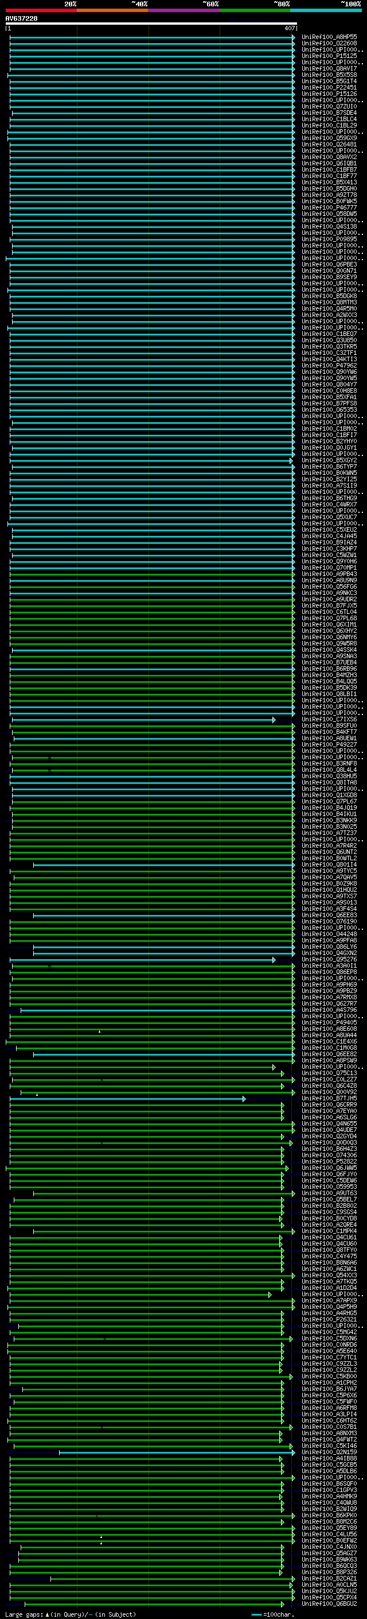
Task: Click the alignment arrowhead for UniRef100_P15125
Action: pyautogui.click(x=293, y=56)
